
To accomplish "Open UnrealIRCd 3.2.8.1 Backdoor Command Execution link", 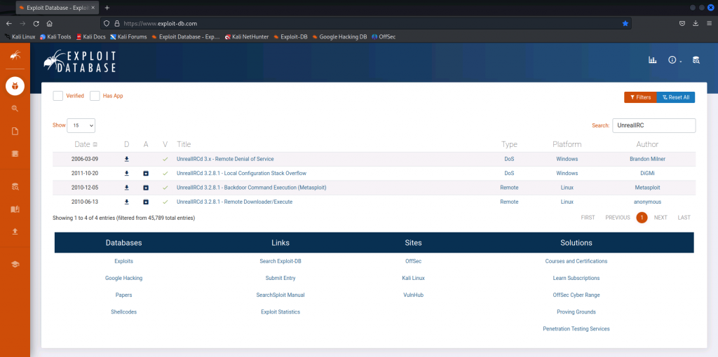I will 252,188.
